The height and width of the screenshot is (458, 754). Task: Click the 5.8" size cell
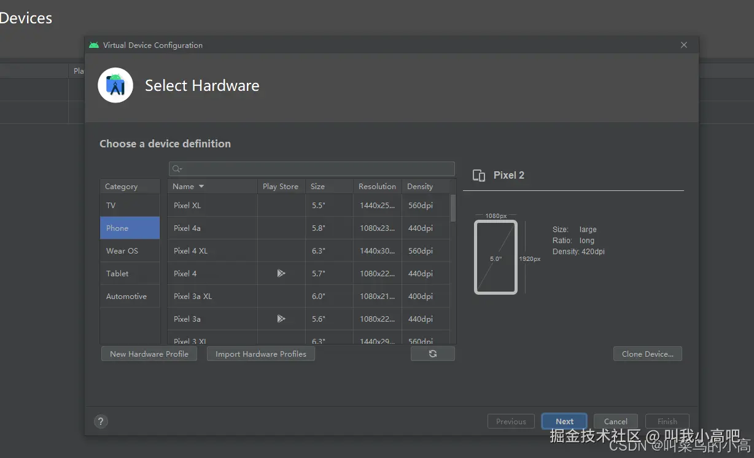click(329, 228)
